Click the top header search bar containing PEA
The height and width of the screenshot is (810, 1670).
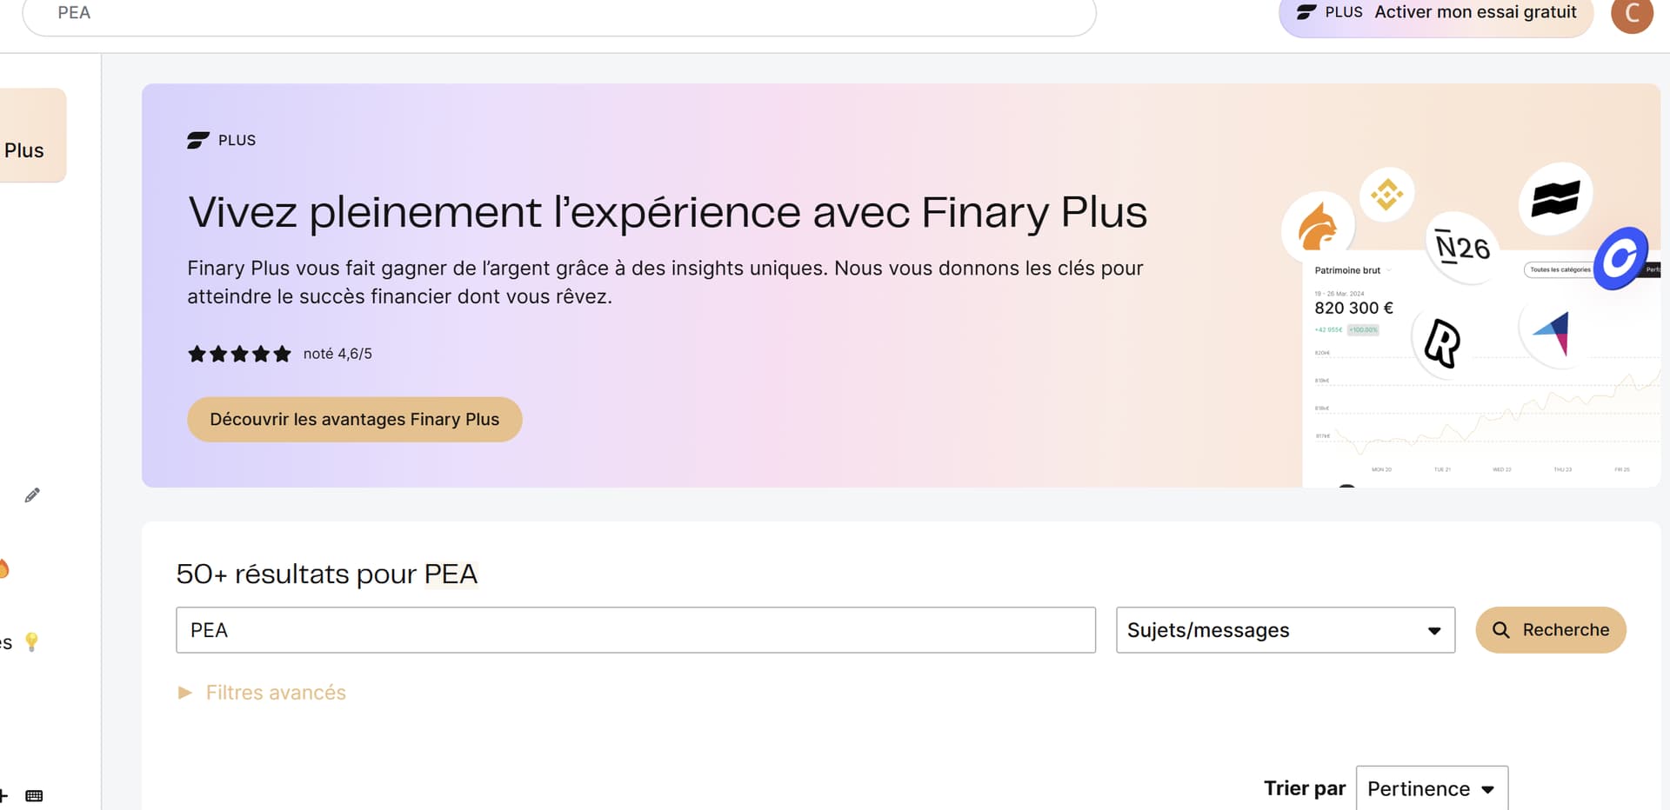click(557, 14)
